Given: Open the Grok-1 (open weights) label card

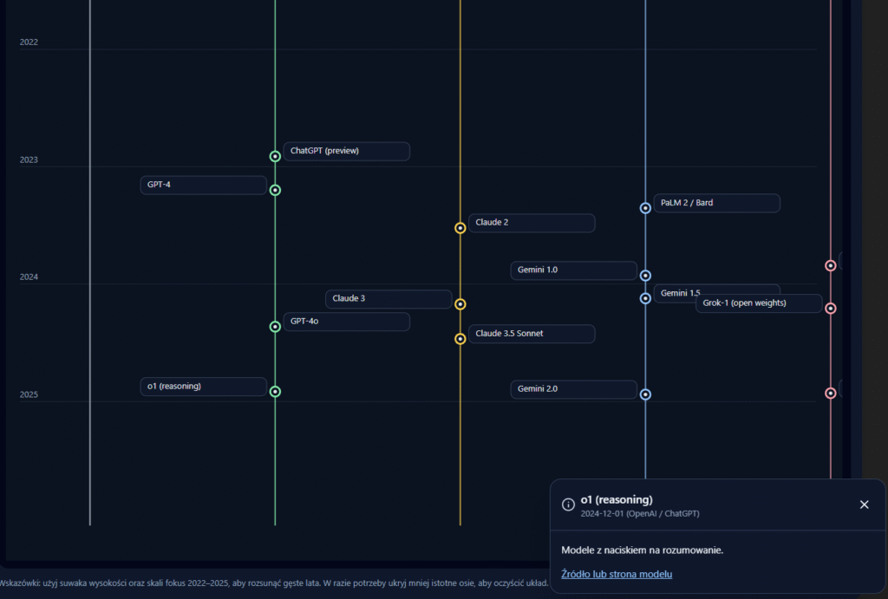Looking at the screenshot, I should tap(759, 303).
